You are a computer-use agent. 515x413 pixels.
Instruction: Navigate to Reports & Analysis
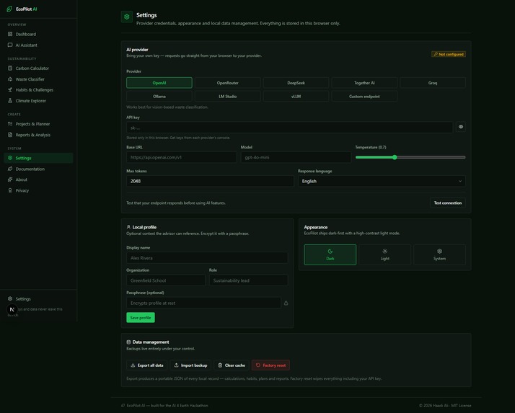pyautogui.click(x=38, y=135)
